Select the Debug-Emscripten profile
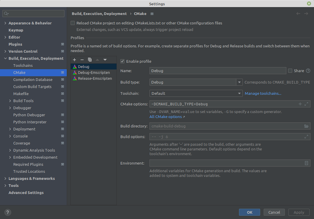Viewport: 314px width, 219px height. pos(94,73)
